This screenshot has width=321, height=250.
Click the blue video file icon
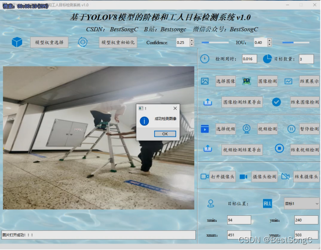pos(205,129)
